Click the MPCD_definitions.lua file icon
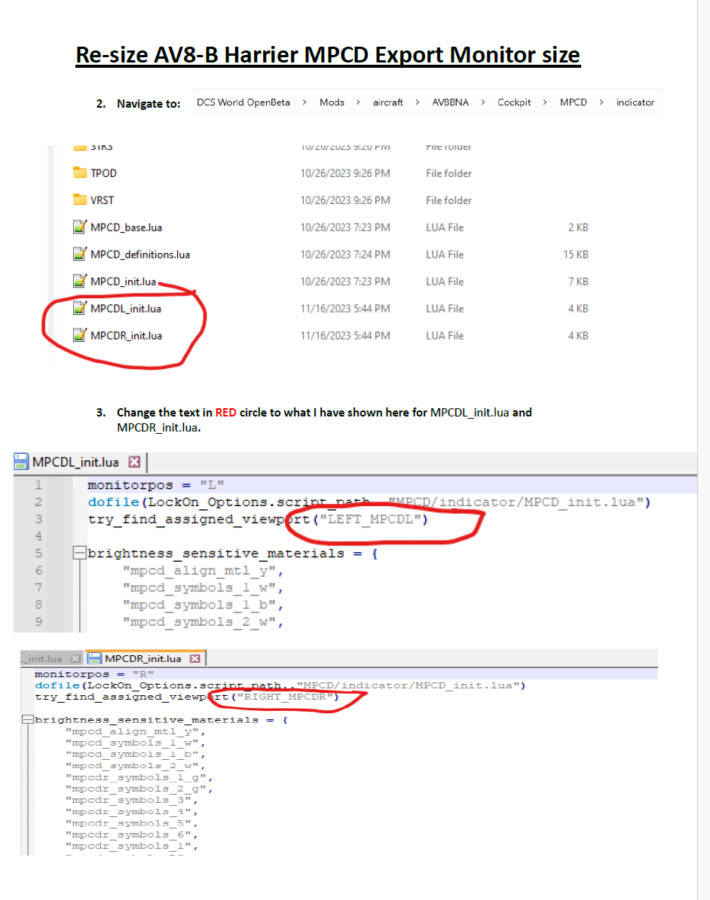 [79, 255]
